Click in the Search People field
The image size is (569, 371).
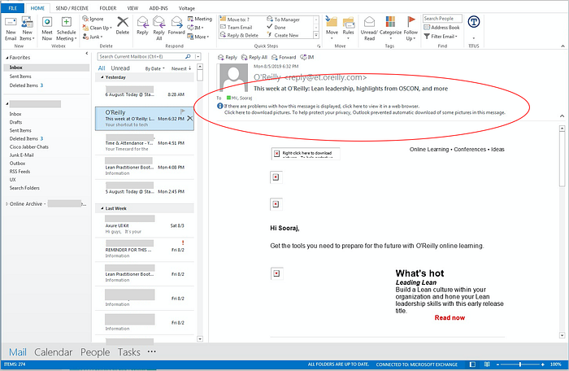pyautogui.click(x=442, y=19)
